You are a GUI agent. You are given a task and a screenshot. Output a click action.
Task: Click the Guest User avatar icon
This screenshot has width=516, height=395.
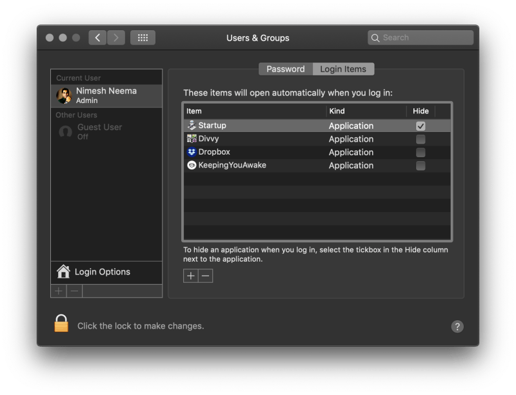[x=64, y=131]
